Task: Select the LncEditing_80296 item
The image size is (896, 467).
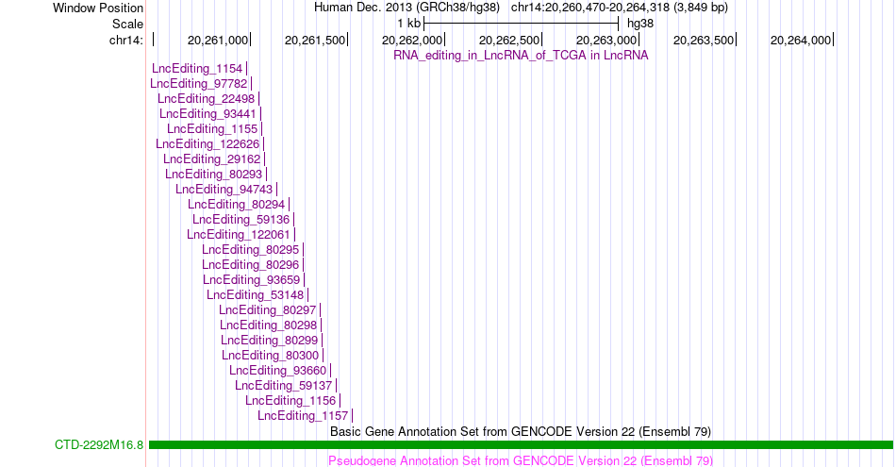Action: pyautogui.click(x=250, y=265)
